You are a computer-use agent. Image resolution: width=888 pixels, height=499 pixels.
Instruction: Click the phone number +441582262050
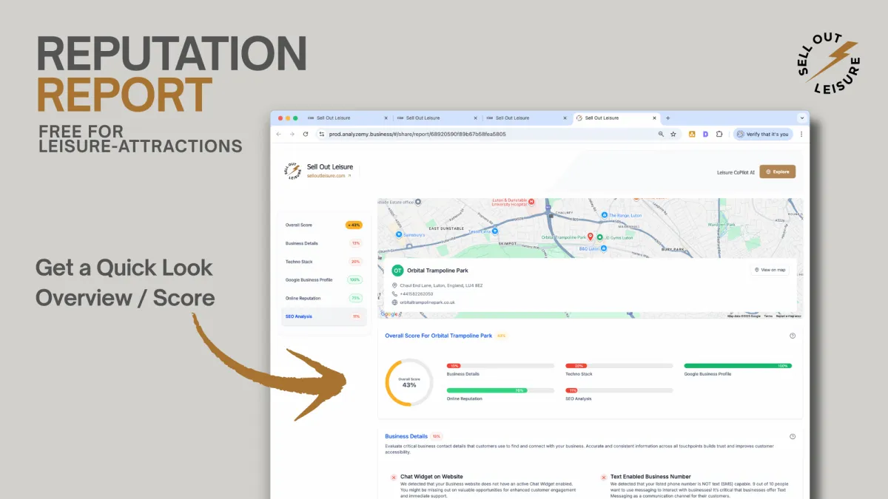pyautogui.click(x=417, y=293)
